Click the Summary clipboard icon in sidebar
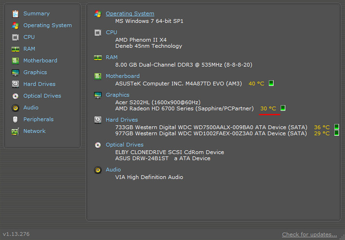 15,14
